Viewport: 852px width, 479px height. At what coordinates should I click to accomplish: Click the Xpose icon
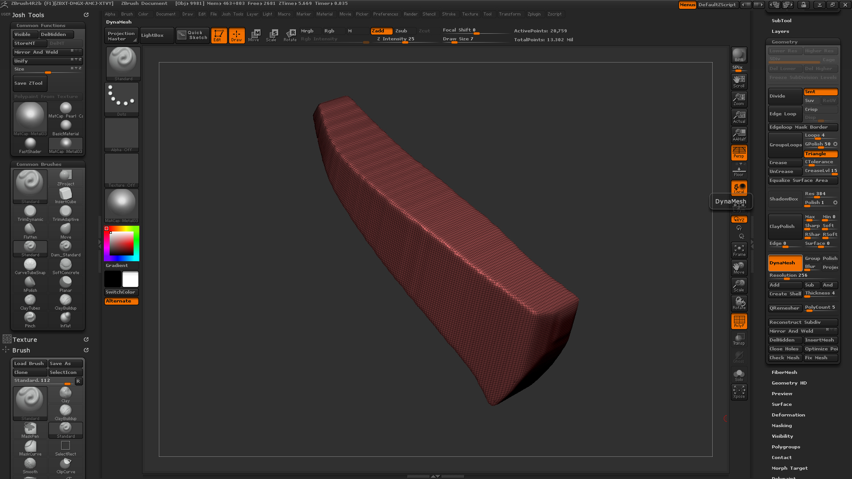tap(739, 392)
